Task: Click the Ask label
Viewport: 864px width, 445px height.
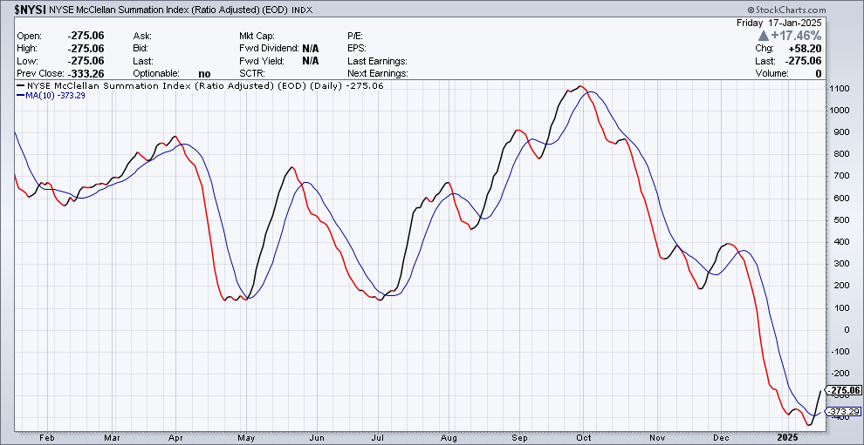Action: click(142, 36)
